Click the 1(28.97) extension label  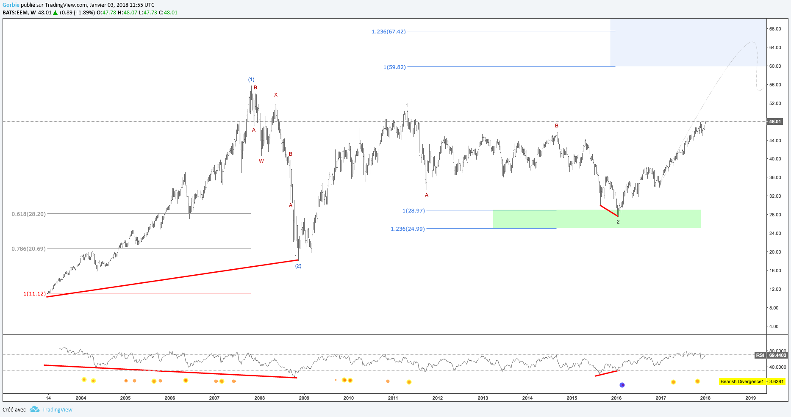414,211
